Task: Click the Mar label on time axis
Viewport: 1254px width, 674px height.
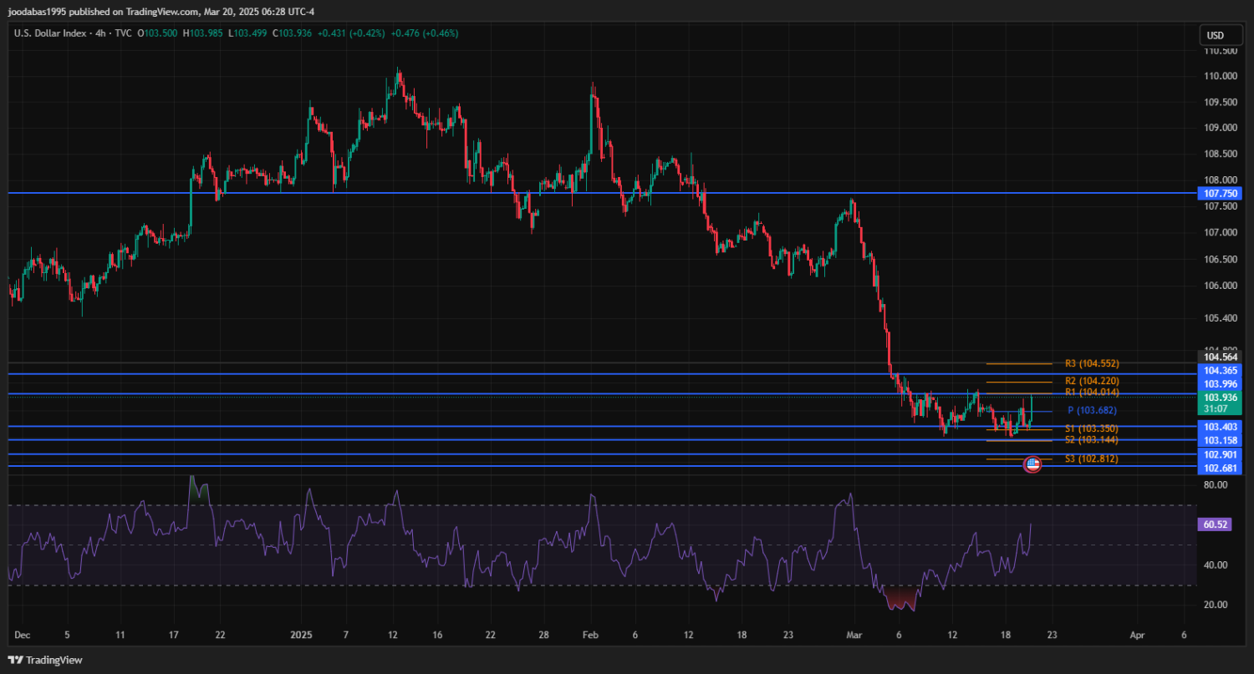Action: 854,635
